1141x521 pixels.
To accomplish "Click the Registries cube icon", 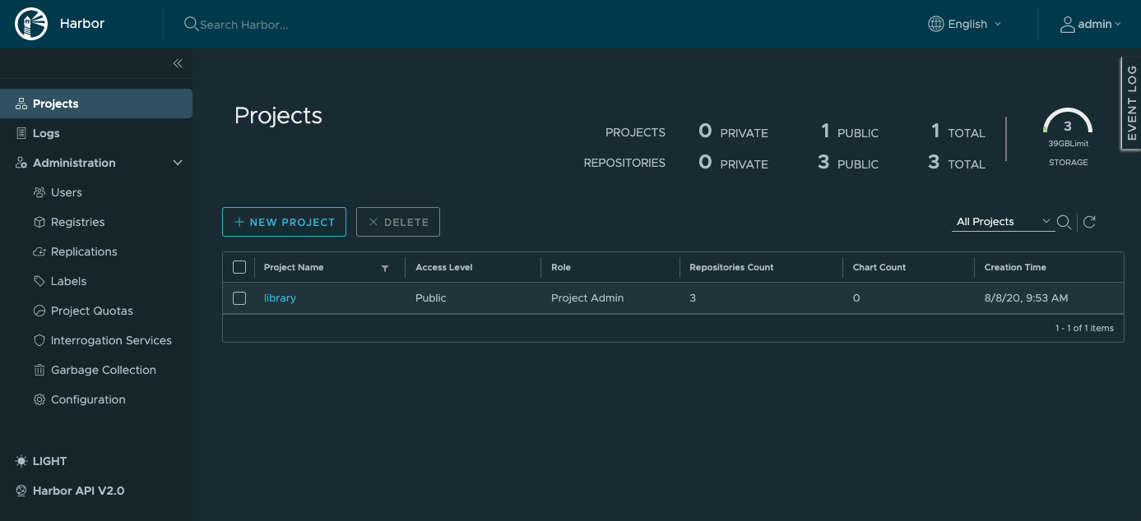I will (x=39, y=222).
